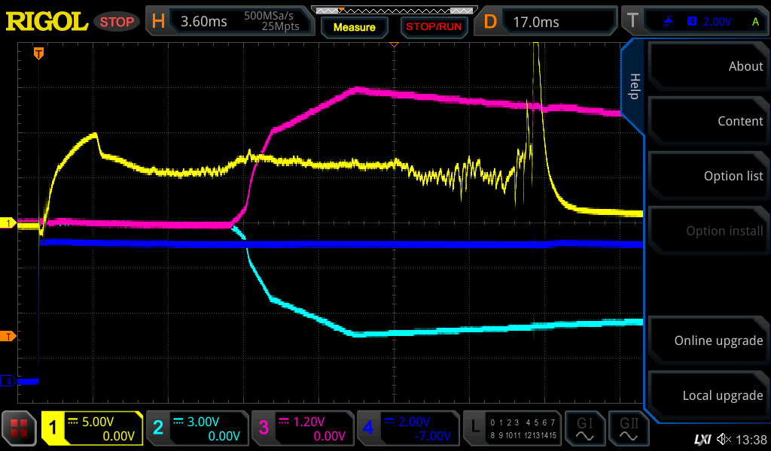Select the GI waveform generator icon
This screenshot has width=771, height=451.
[x=585, y=428]
